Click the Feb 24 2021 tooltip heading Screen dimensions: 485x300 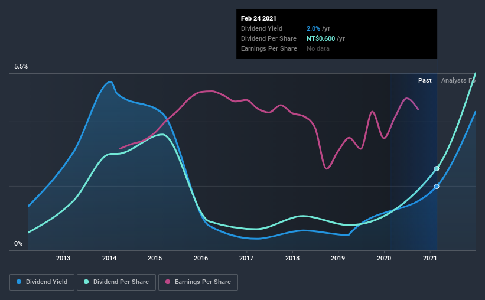click(259, 18)
